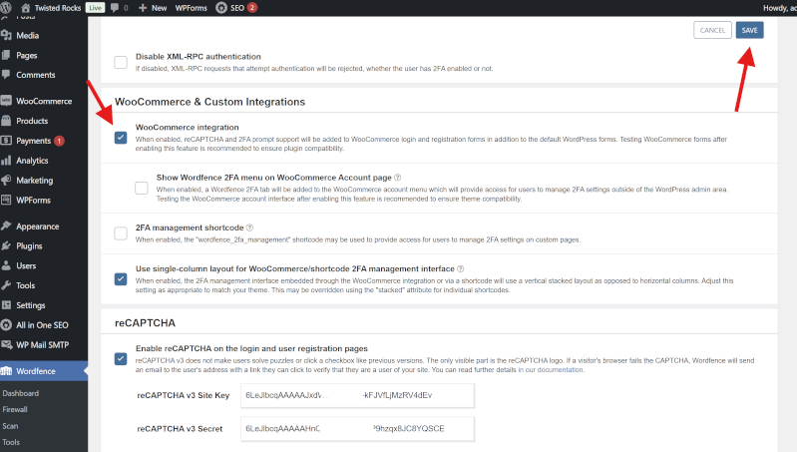Click the SEO gear icon in admin bar
Image resolution: width=797 pixels, height=452 pixels.
[x=221, y=8]
